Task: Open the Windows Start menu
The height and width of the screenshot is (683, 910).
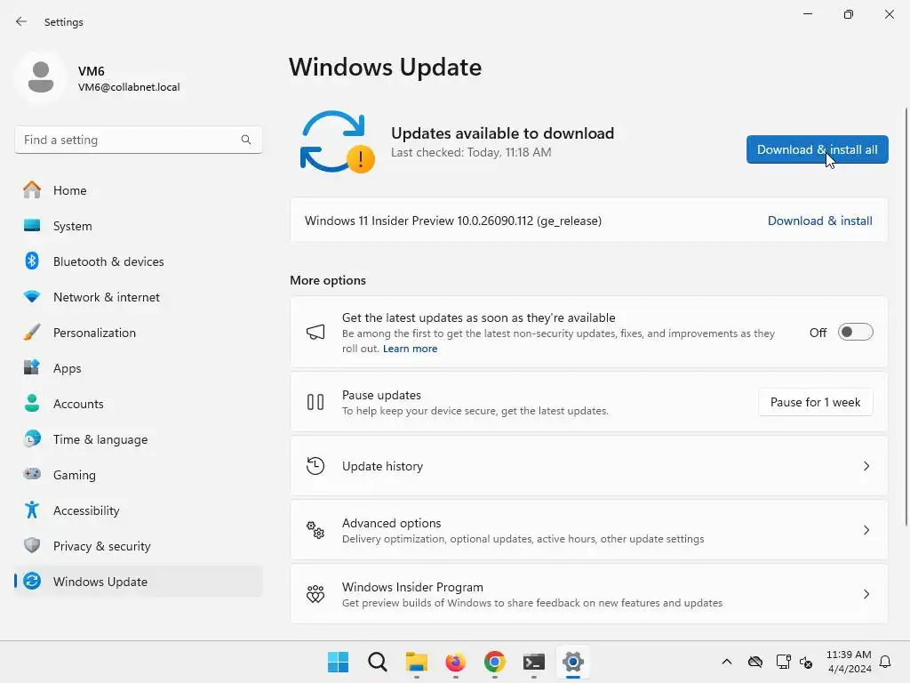Action: (338, 662)
